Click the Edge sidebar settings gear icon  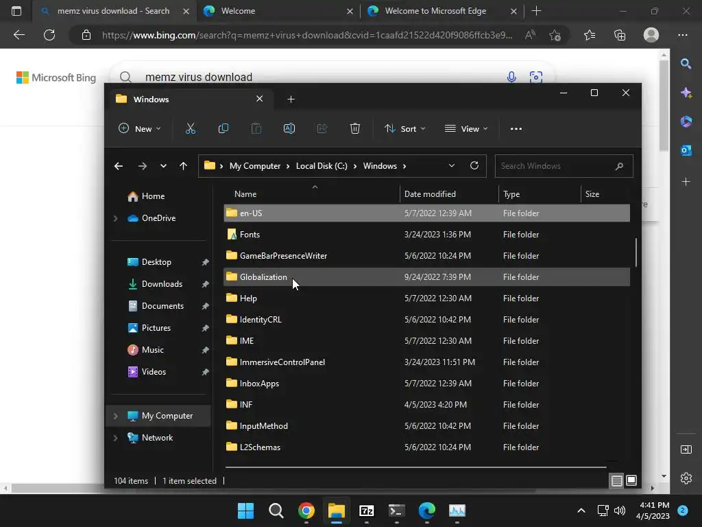(686, 478)
